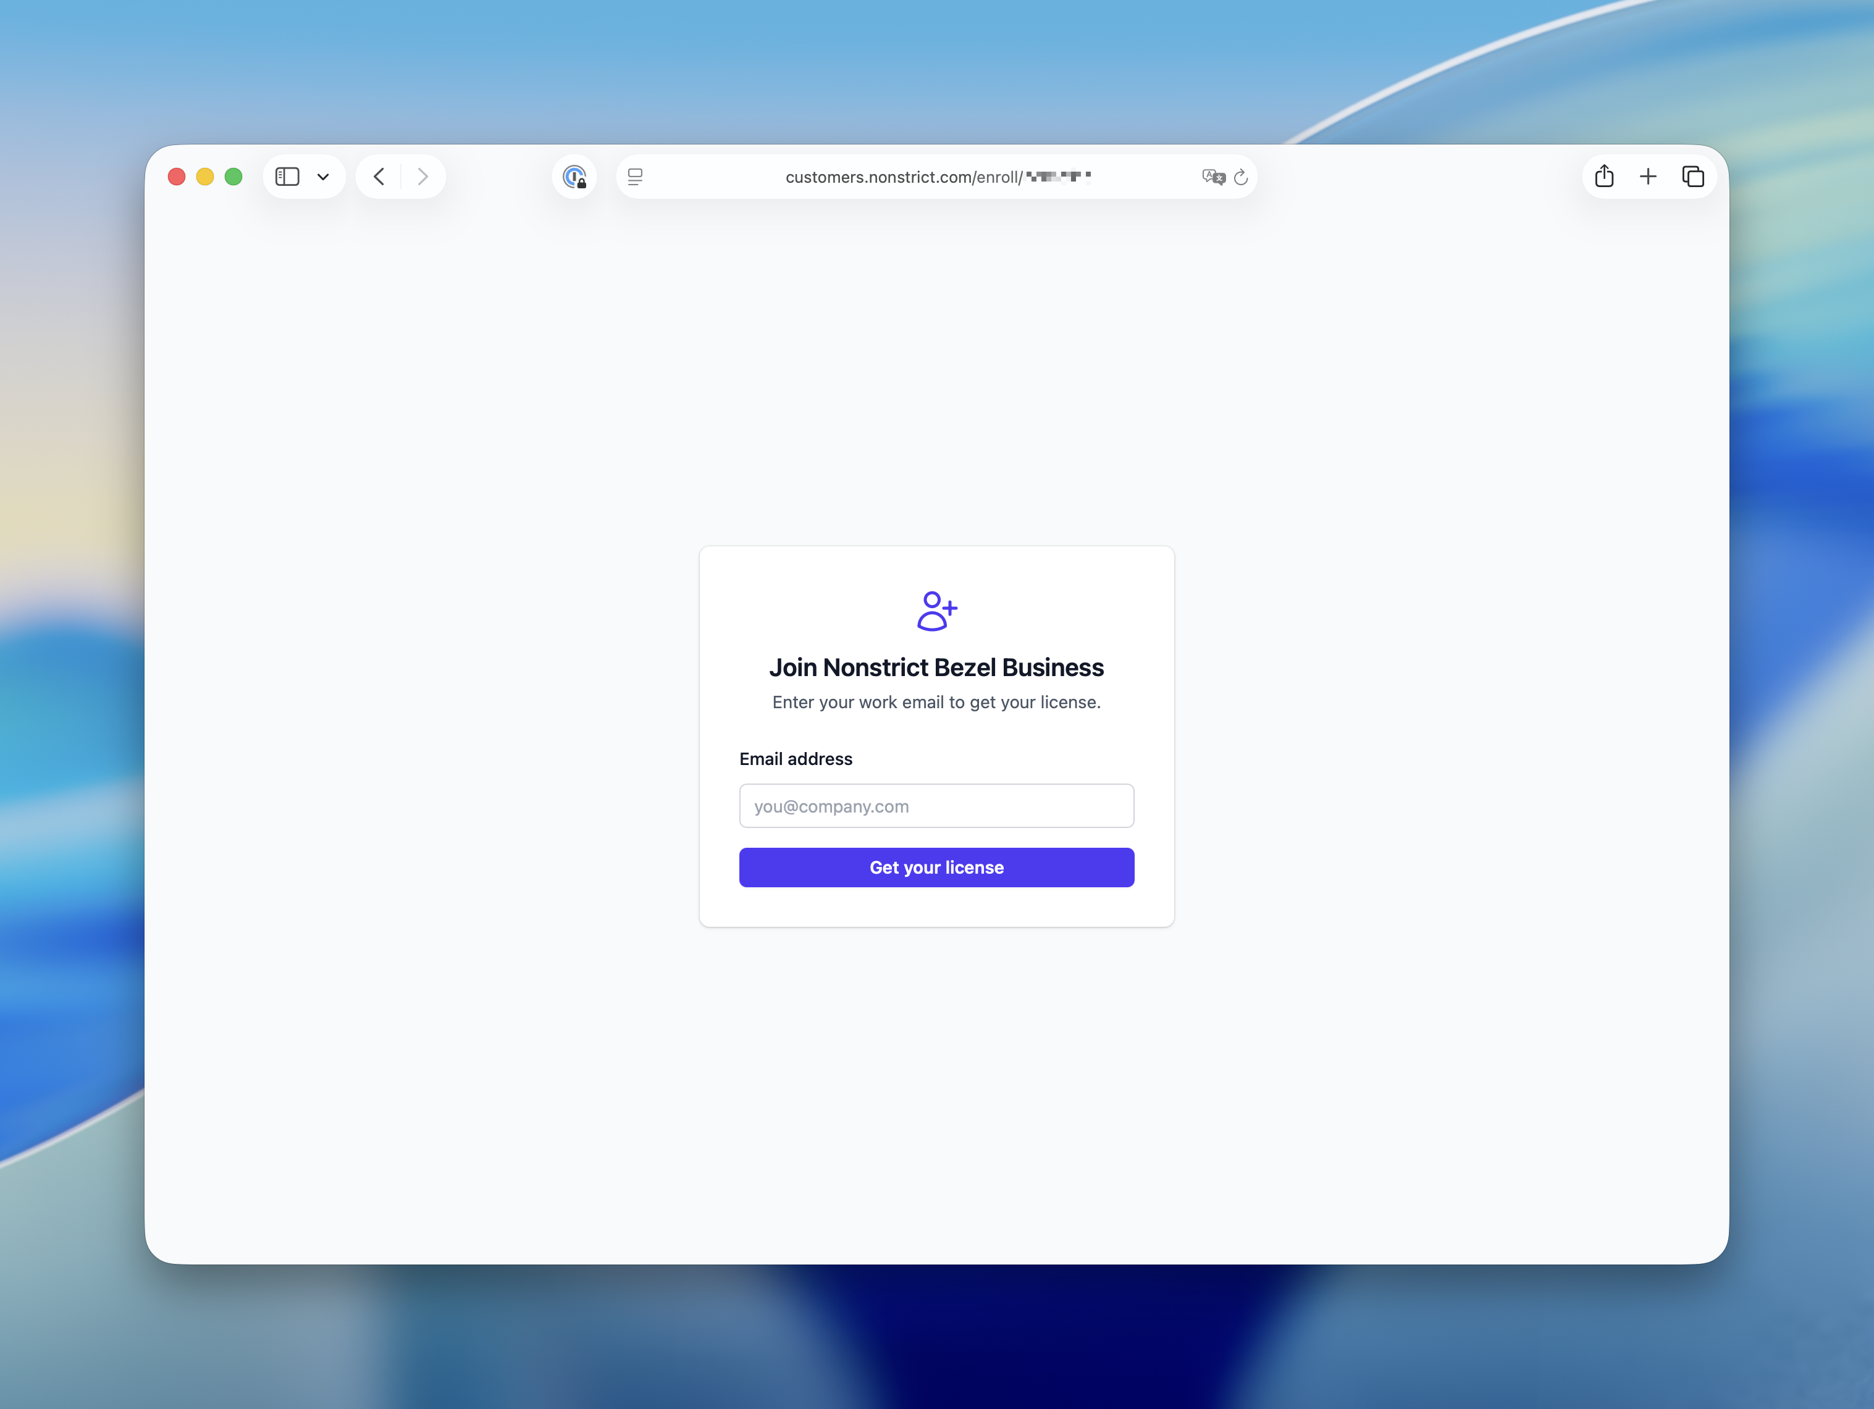Toggle the Safari sidebar icon
The image size is (1874, 1409).
(x=287, y=176)
